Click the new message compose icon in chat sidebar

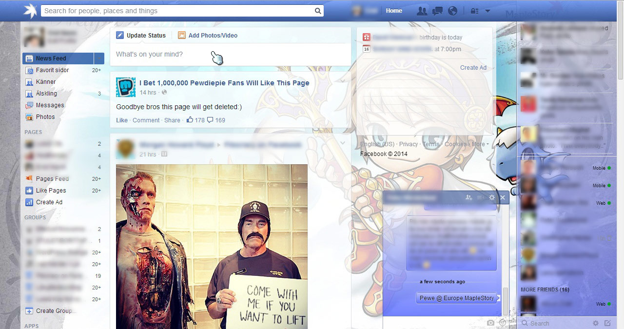607,323
